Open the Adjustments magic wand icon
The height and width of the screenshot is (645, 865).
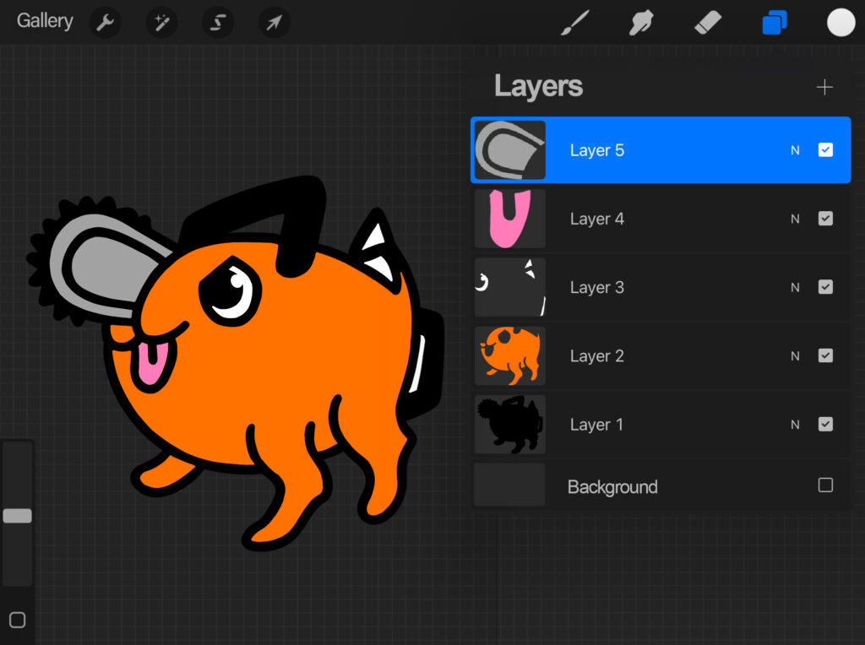161,22
